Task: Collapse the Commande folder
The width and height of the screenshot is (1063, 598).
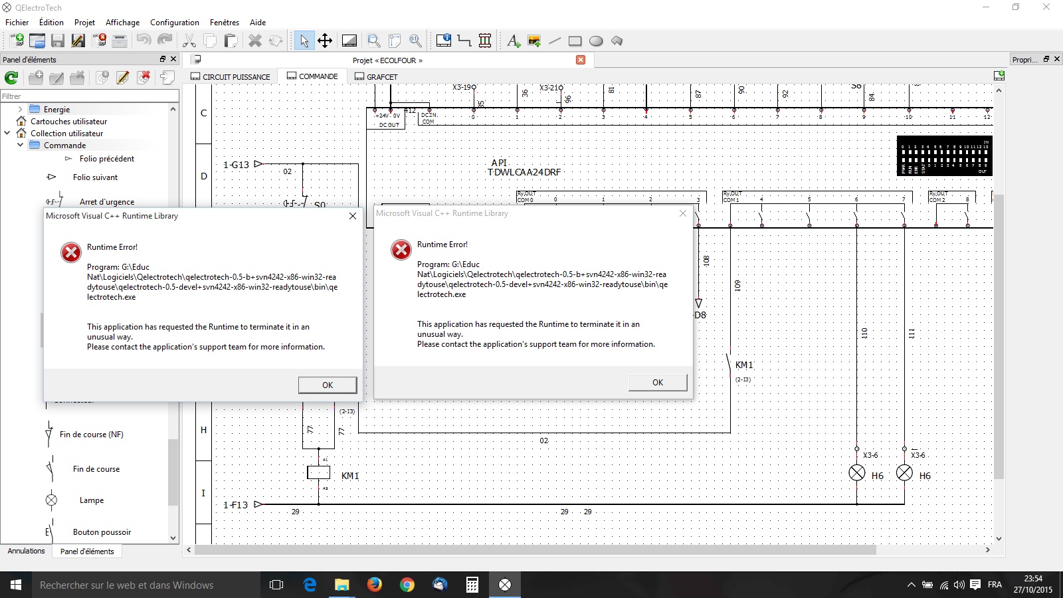Action: [20, 146]
